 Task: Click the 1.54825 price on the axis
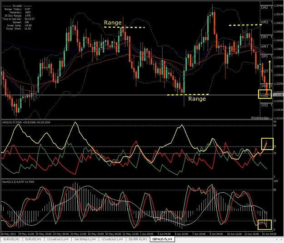[279, 23]
